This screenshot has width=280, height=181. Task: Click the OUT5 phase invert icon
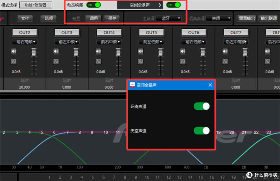click(141, 62)
